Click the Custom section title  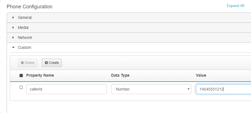click(25, 47)
